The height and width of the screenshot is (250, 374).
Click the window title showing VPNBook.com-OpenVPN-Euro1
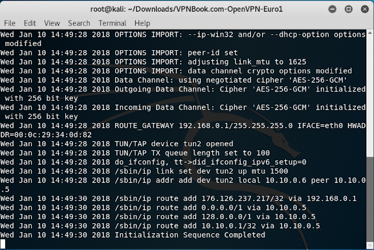[186, 9]
